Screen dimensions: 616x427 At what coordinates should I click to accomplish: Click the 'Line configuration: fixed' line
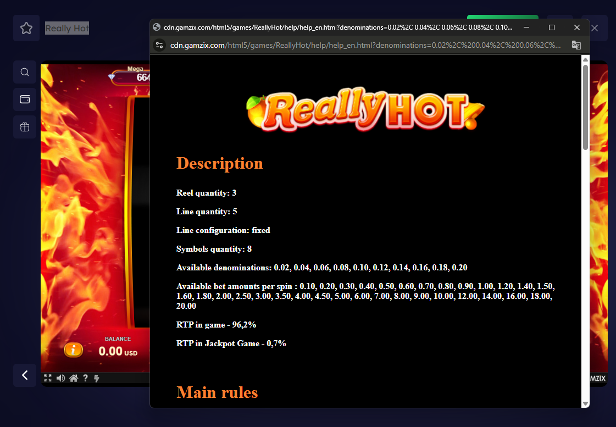pyautogui.click(x=223, y=230)
